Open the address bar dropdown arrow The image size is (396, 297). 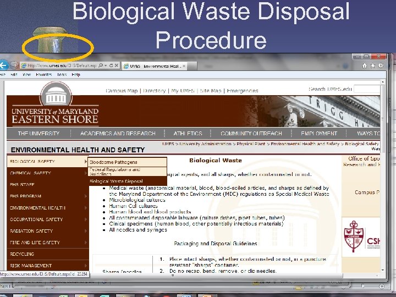pos(106,65)
